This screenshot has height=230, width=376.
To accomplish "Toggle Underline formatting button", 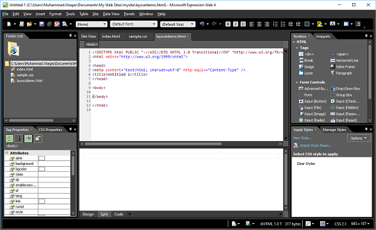I will (243, 24).
